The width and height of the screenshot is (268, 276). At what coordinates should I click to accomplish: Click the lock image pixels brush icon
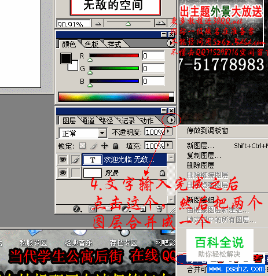click(94, 146)
